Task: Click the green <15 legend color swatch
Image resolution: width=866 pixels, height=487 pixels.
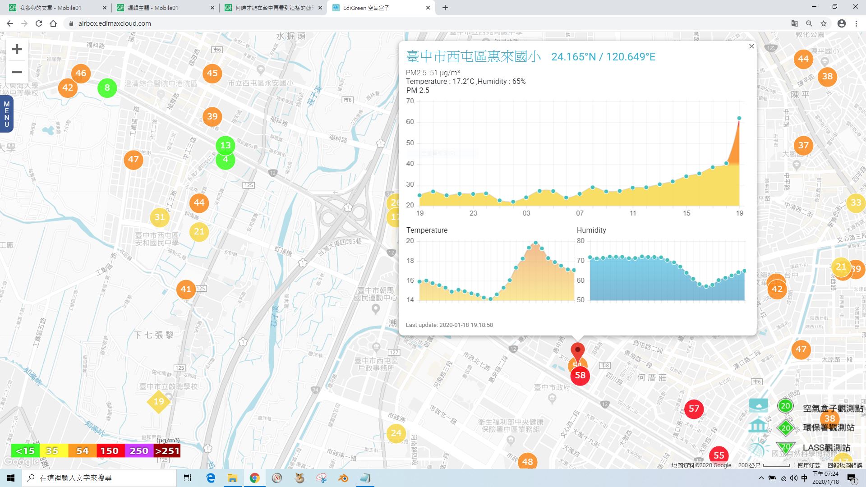Action: pyautogui.click(x=25, y=450)
